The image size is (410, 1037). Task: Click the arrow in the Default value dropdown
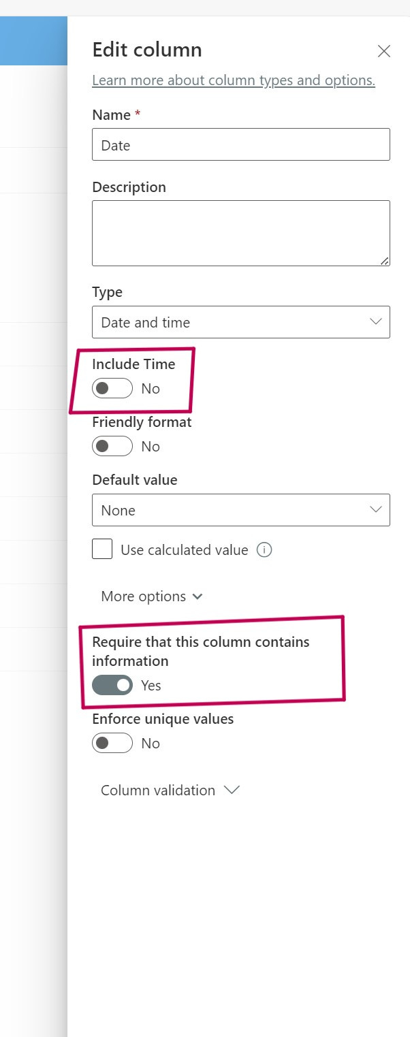pos(375,510)
